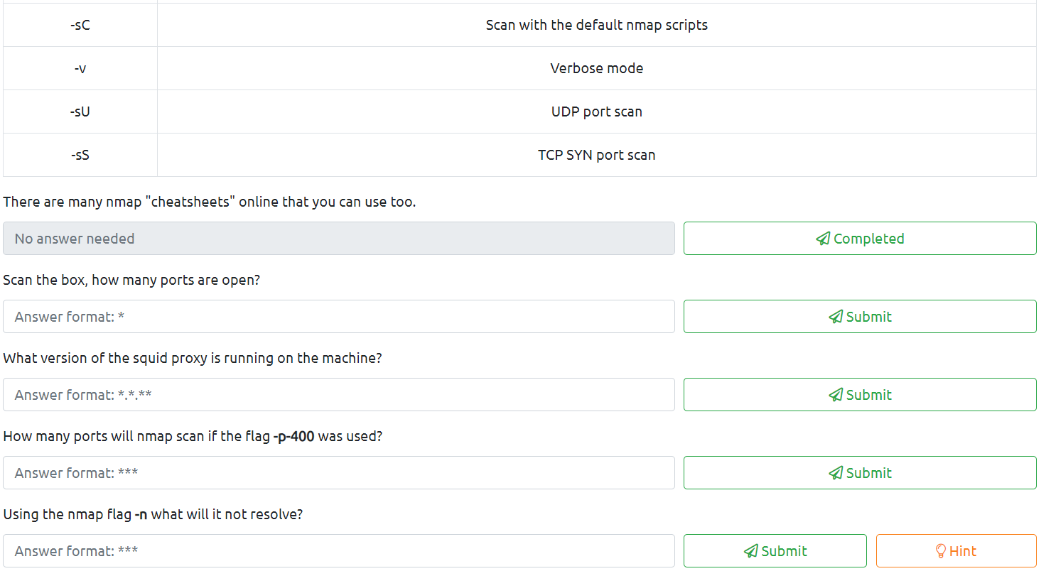The image size is (1051, 576).
Task: Click the bold -p-400 flag text
Action: point(293,436)
